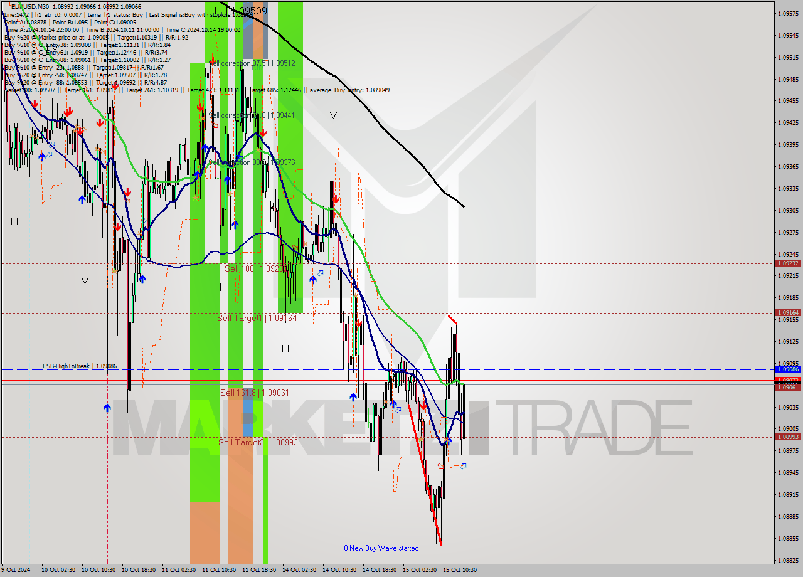Click the 'Buy %20 @ Entry -88' line
This screenshot has width=803, height=577.
(85, 82)
